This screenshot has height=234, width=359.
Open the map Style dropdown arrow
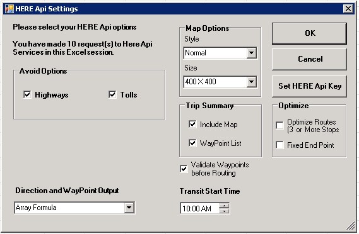point(251,53)
